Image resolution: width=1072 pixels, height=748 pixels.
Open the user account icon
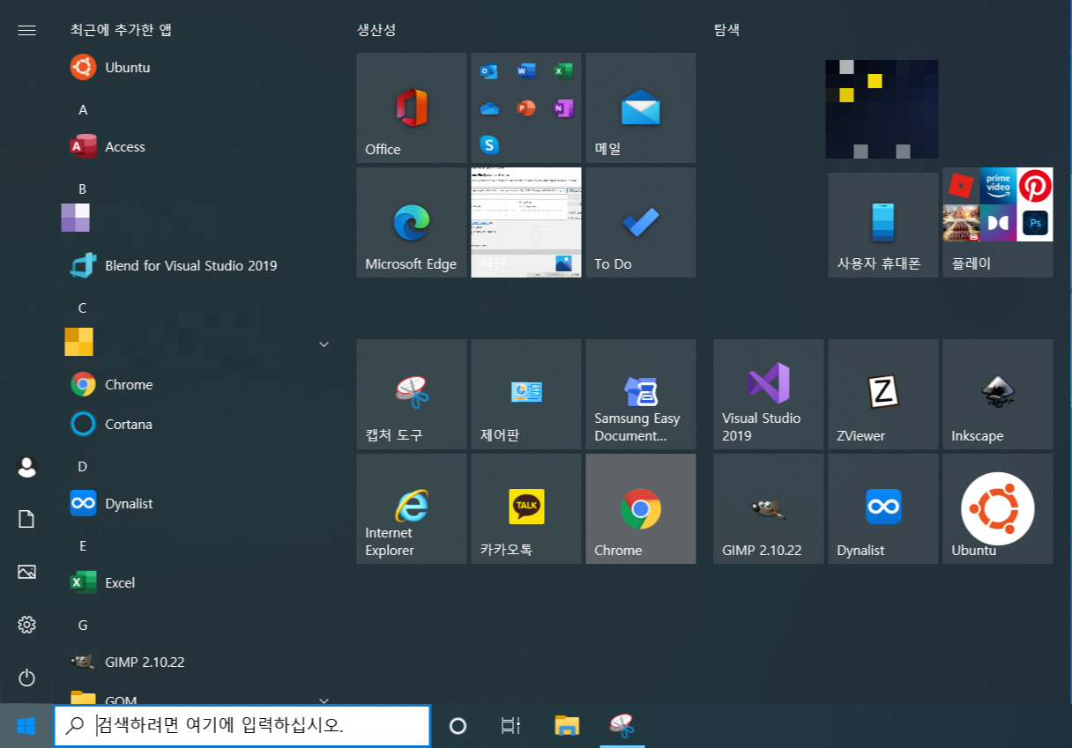point(26,467)
